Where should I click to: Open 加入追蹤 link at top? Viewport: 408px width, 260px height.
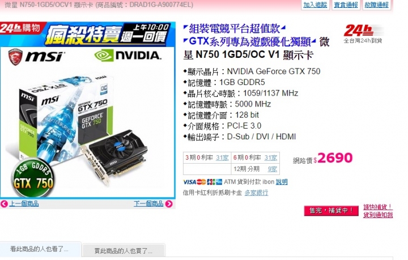(315, 5)
